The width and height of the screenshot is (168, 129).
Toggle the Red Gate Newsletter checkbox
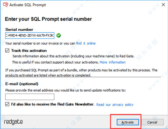(x=7, y=104)
